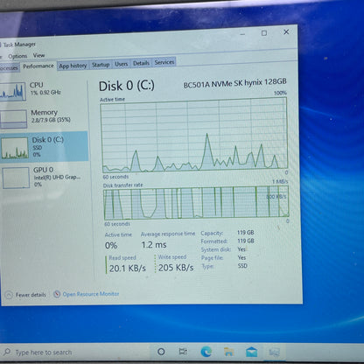Viewport: 364px width, 364px height.
Task: Click the 1% 0.92 GHz CPU value
Action: coord(45,93)
